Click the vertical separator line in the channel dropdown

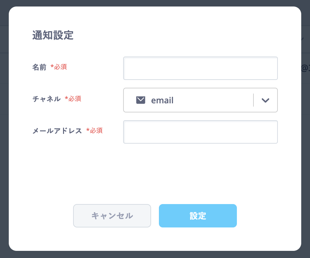pyautogui.click(x=253, y=100)
